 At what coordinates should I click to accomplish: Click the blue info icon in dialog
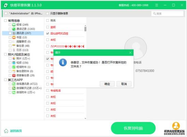point(63,62)
